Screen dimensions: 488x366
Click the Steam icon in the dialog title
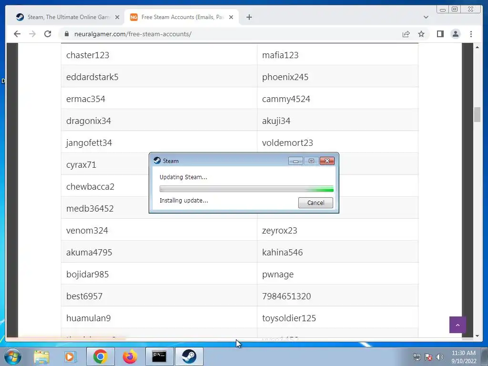point(157,161)
